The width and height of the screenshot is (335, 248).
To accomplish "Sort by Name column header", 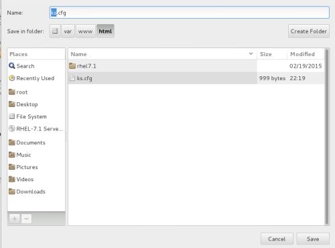I will [x=162, y=54].
